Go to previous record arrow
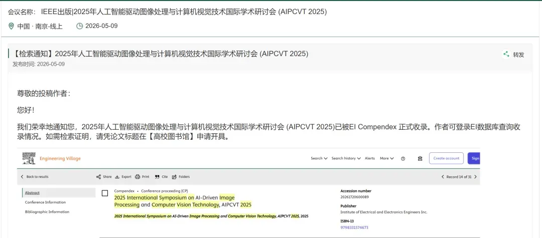This screenshot has width=542, height=238. click(443, 176)
